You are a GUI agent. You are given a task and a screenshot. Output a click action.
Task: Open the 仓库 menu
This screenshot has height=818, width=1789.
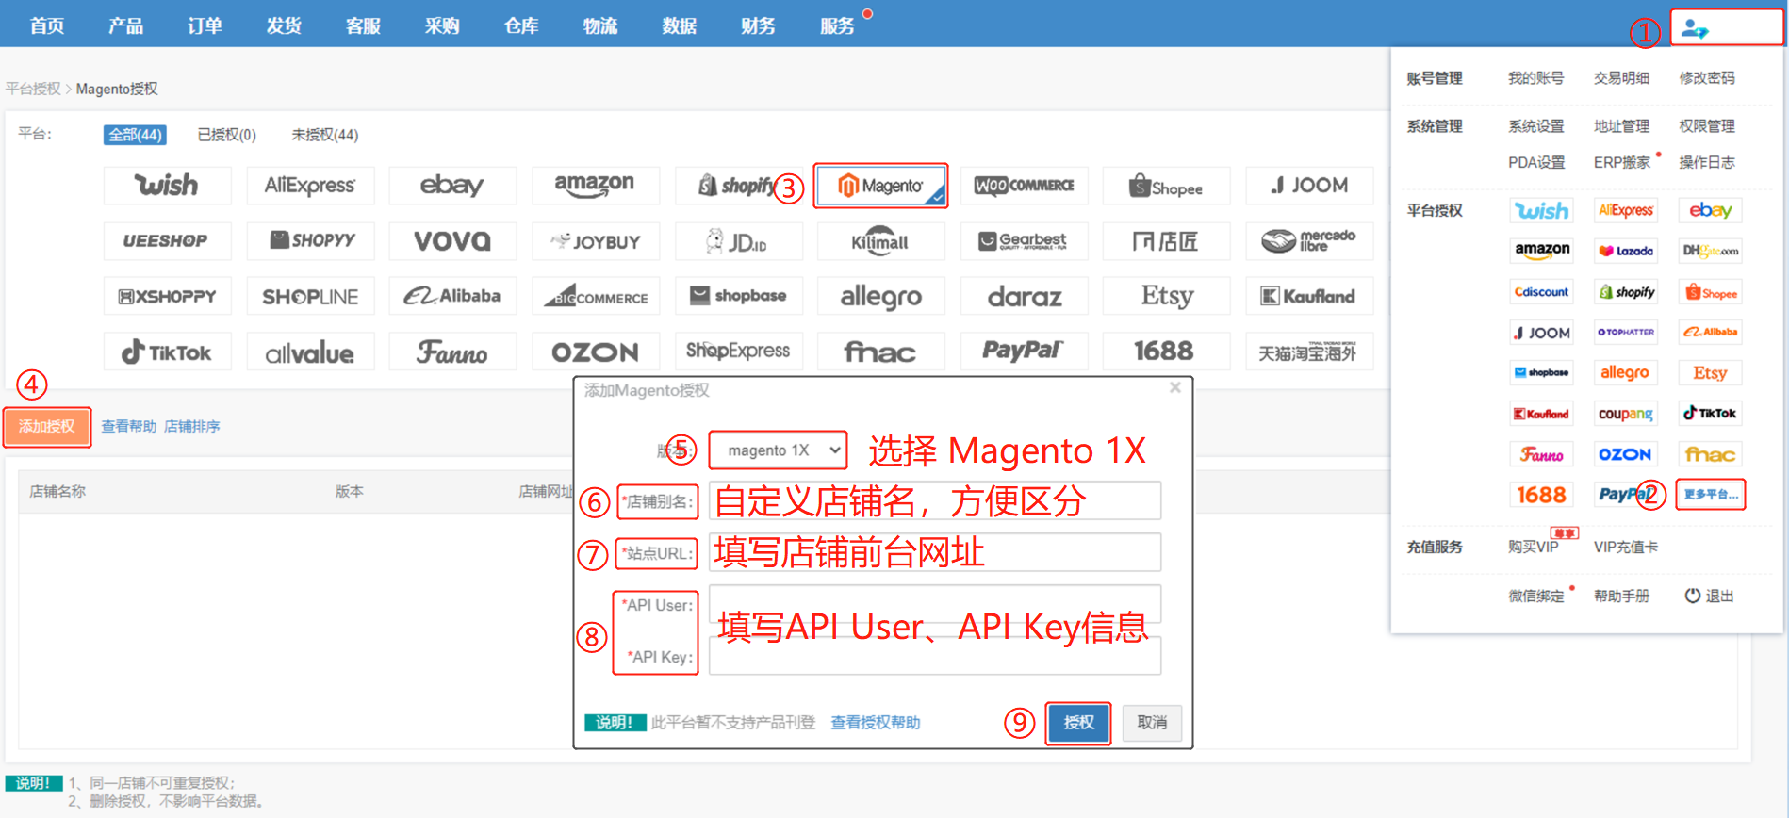(x=521, y=25)
